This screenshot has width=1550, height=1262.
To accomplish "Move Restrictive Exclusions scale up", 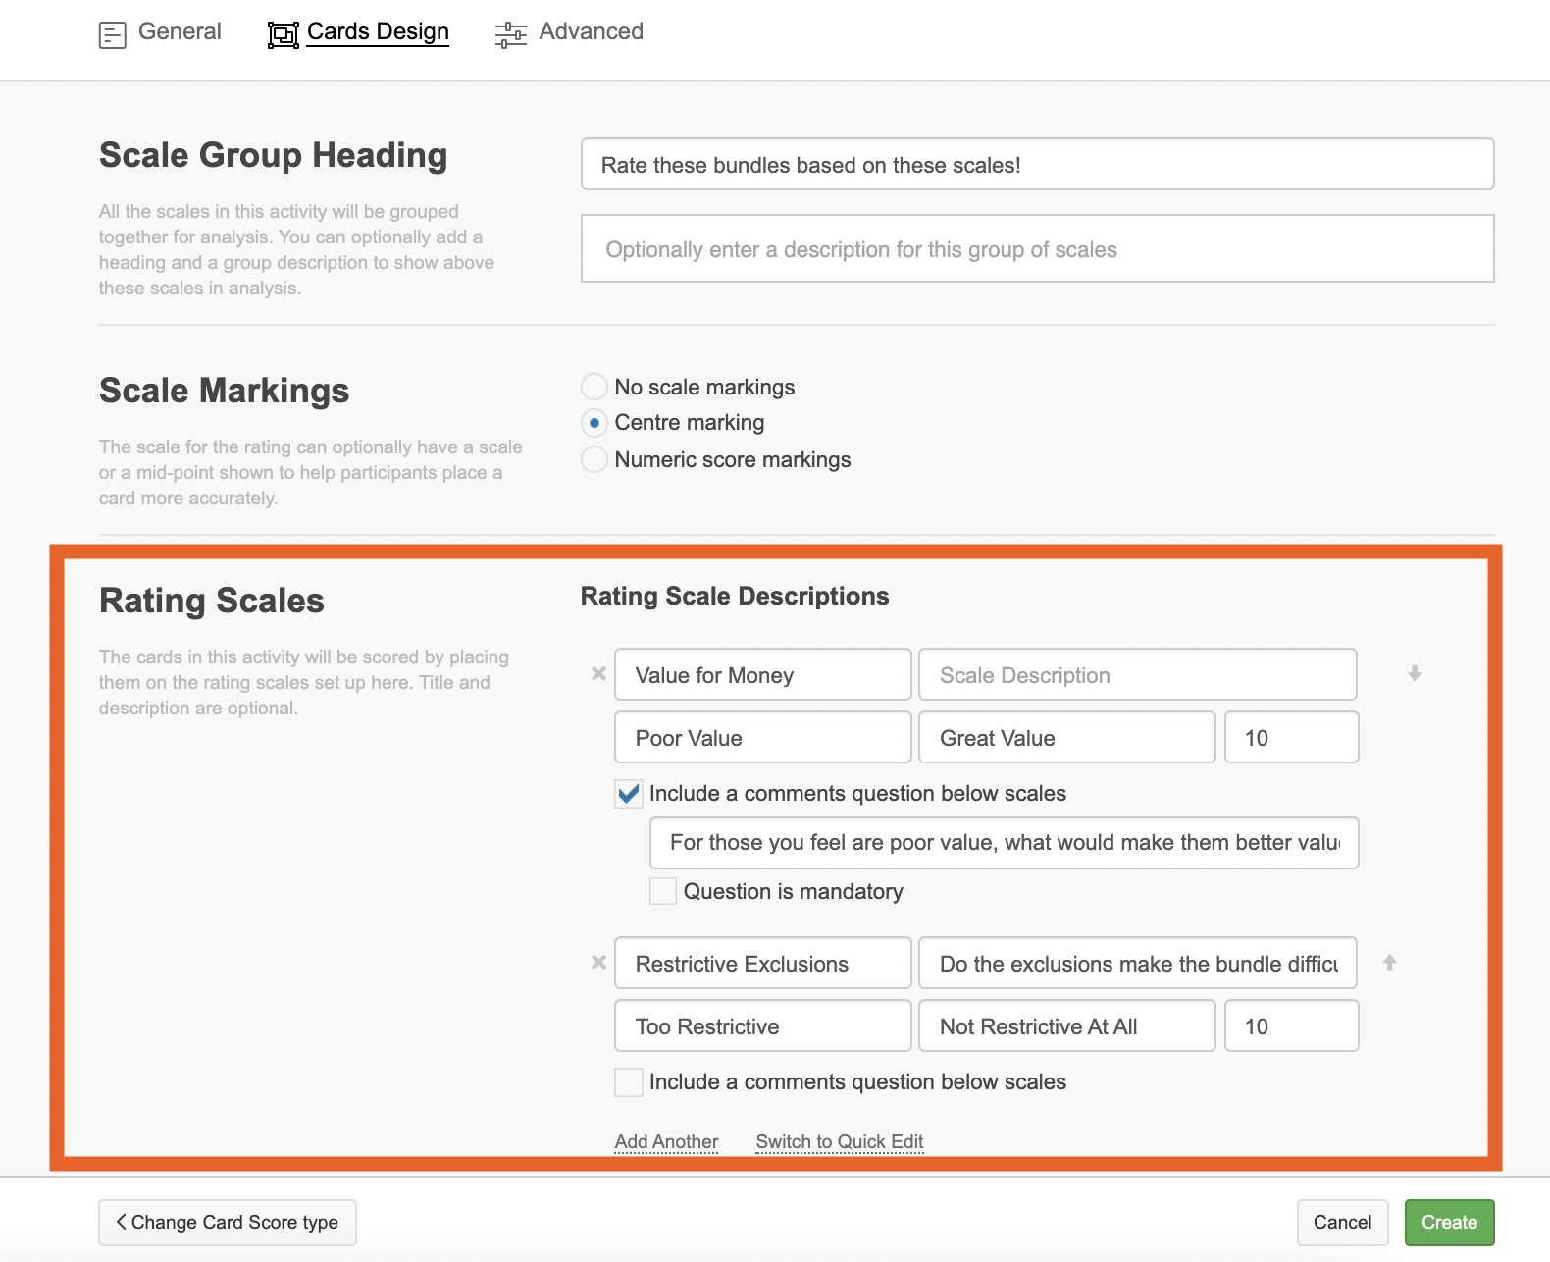I will point(1389,963).
